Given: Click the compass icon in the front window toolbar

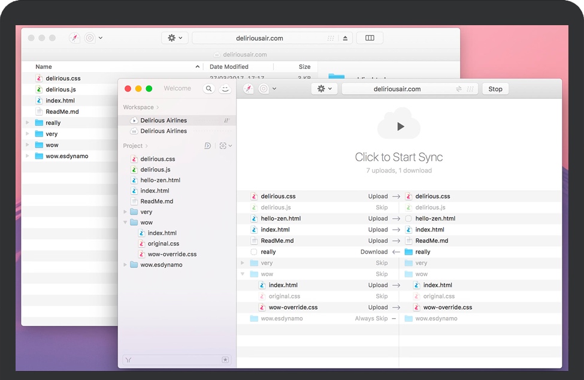Looking at the screenshot, I should tap(249, 89).
